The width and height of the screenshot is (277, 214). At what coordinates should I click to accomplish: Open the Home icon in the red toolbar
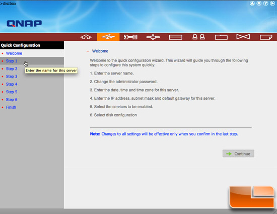(x=86, y=37)
